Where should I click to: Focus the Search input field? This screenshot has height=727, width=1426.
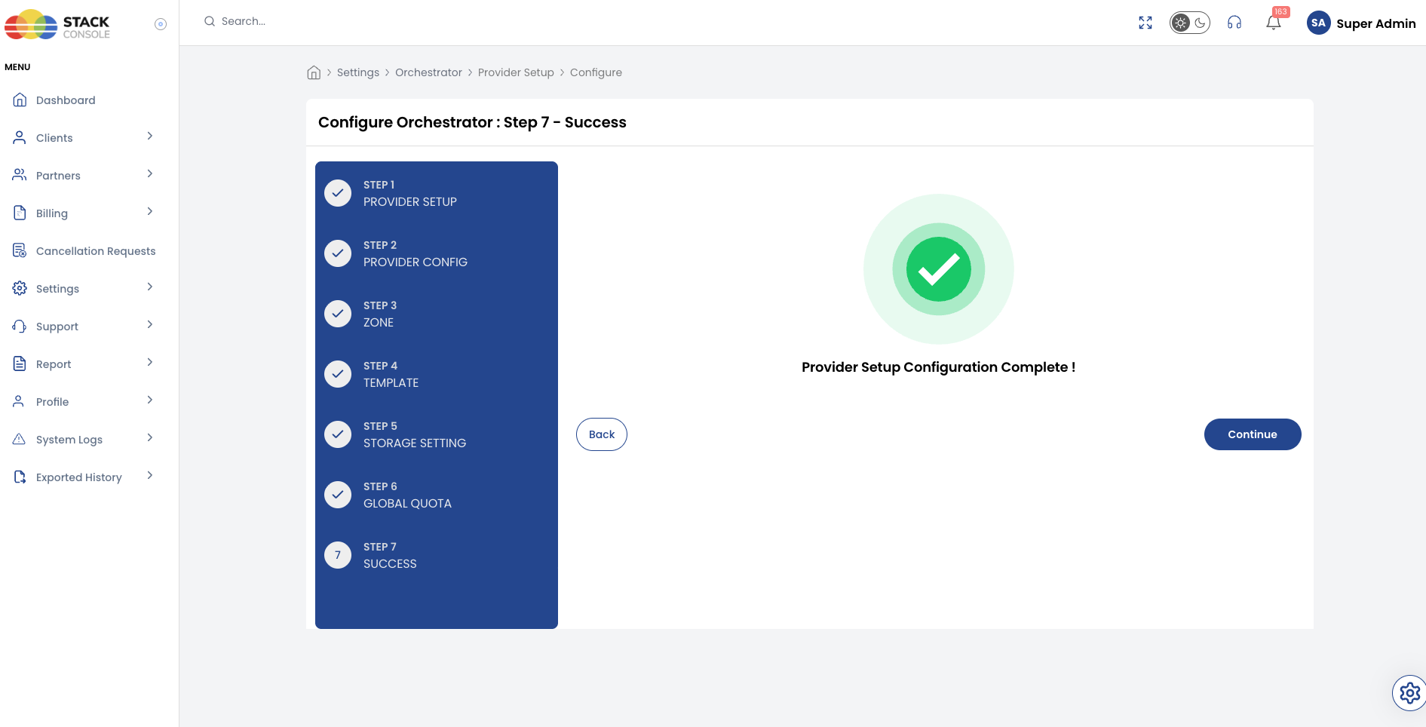243,21
